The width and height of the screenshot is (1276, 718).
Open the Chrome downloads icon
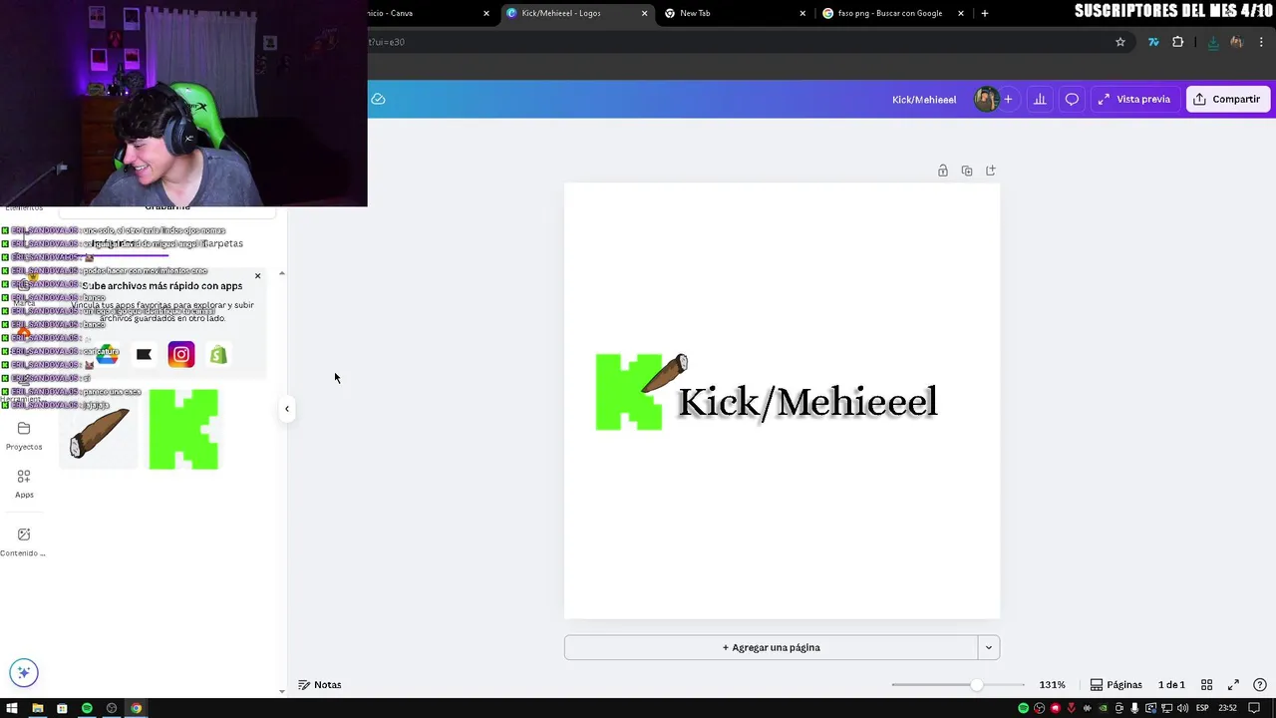tap(1213, 42)
